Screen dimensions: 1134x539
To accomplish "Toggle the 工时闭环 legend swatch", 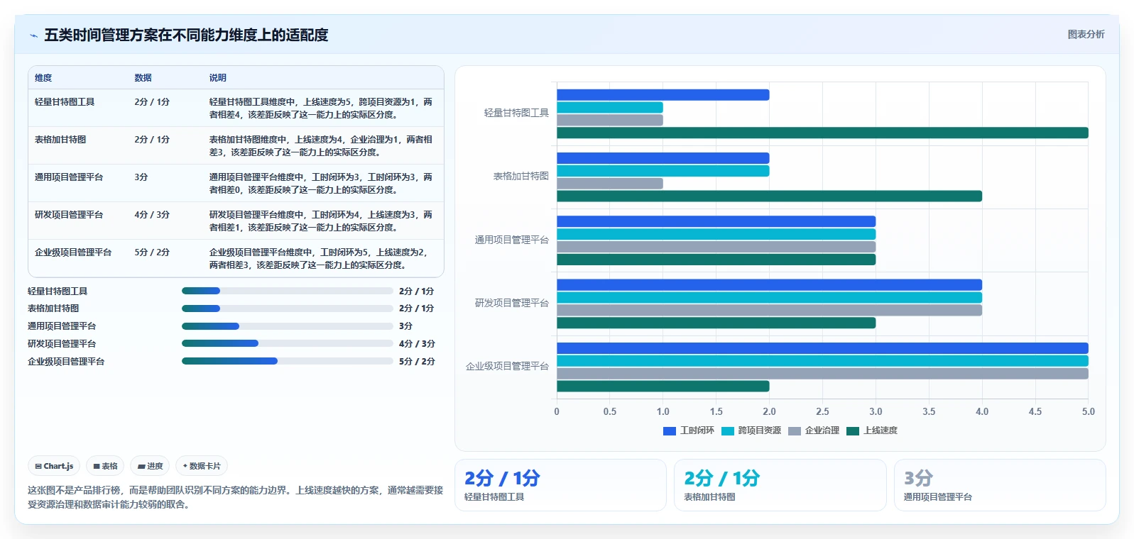I will [x=669, y=430].
